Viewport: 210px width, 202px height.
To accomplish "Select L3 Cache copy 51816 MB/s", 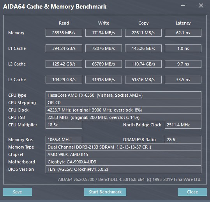I will click(143, 80).
